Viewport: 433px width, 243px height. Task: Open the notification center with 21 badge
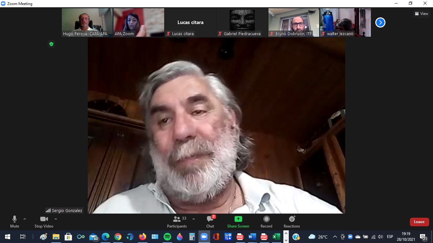424,237
